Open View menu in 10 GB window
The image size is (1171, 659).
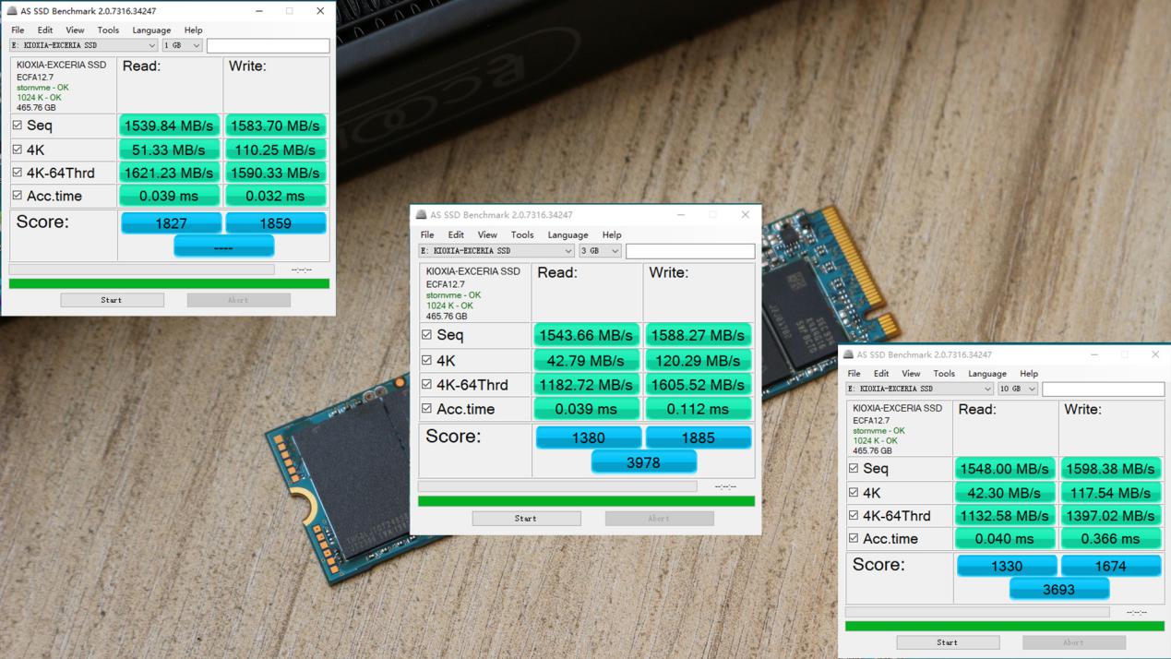coord(911,374)
